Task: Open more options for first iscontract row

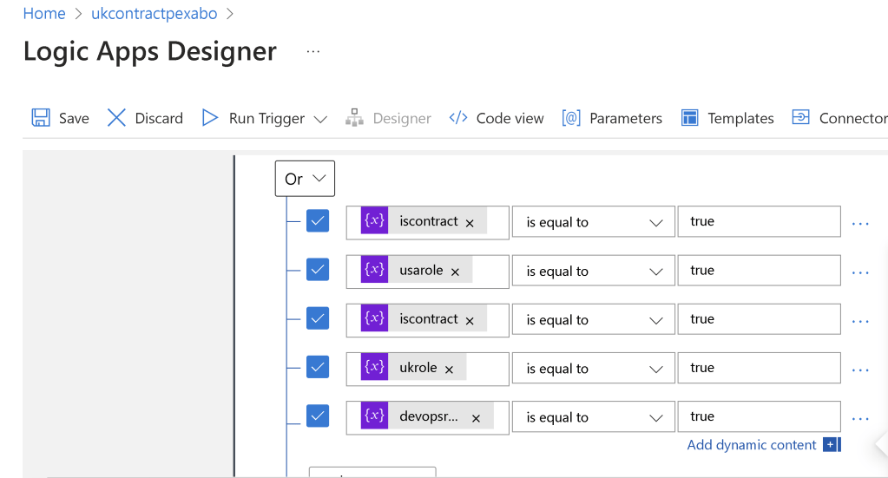Action: 860,224
